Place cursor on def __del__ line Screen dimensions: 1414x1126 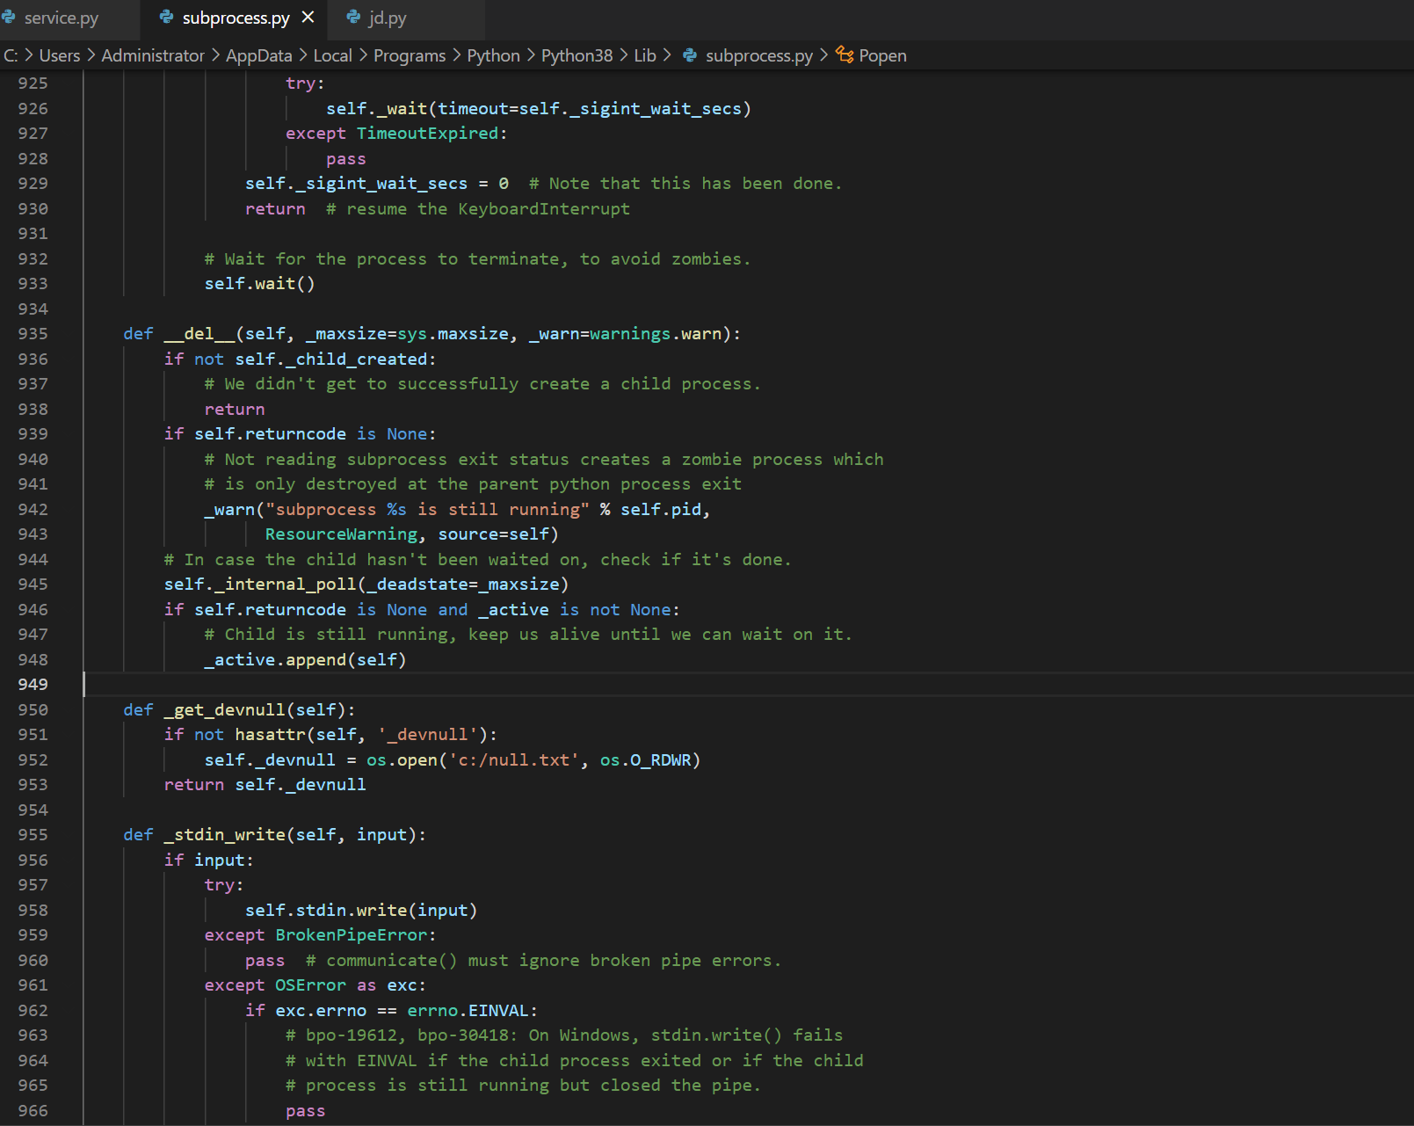point(431,334)
